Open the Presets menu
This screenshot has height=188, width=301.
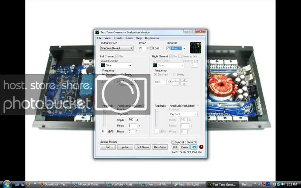118,38
